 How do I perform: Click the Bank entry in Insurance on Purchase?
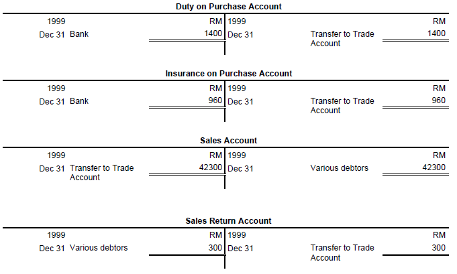(x=79, y=101)
